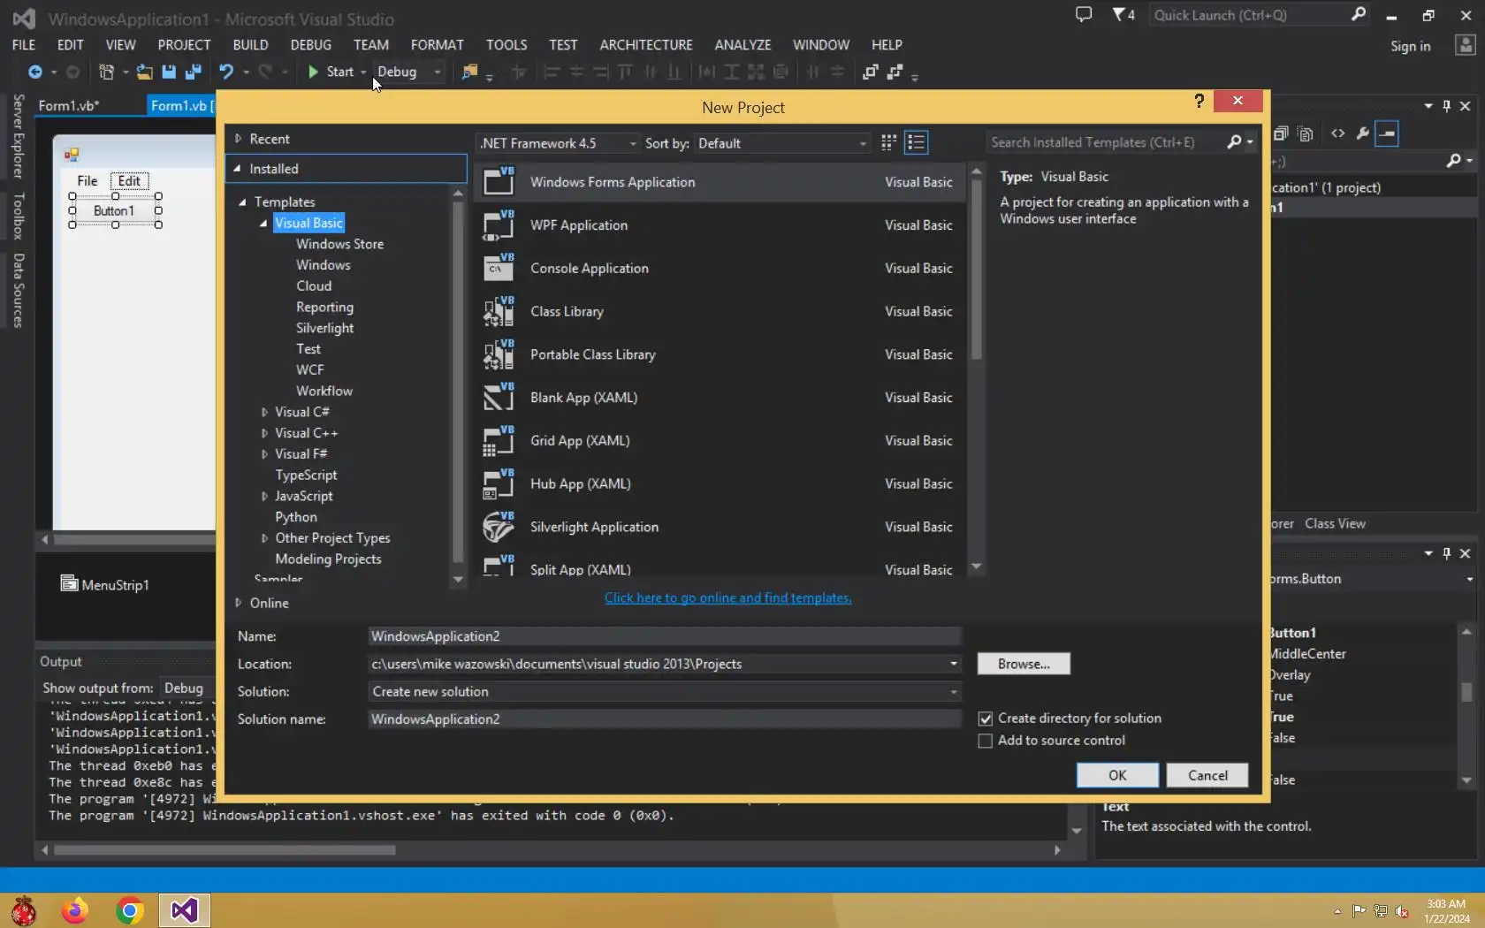Click the Search Installed Templates box
The width and height of the screenshot is (1485, 928).
1105,142
